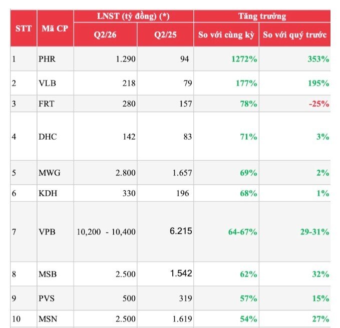Select the Q2/25 column header
This screenshot has height=328, width=340.
(165, 35)
